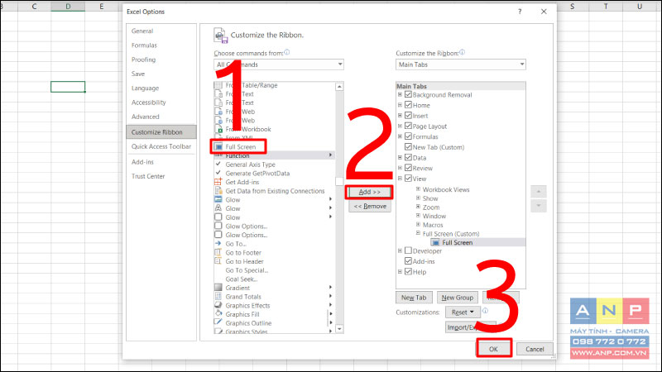The width and height of the screenshot is (662, 372).
Task: Uncheck the Review tab checkbox
Action: point(408,168)
